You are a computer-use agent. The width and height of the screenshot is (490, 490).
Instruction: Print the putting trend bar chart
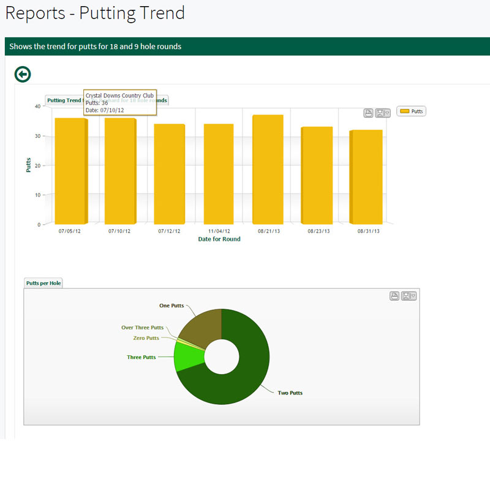click(368, 113)
